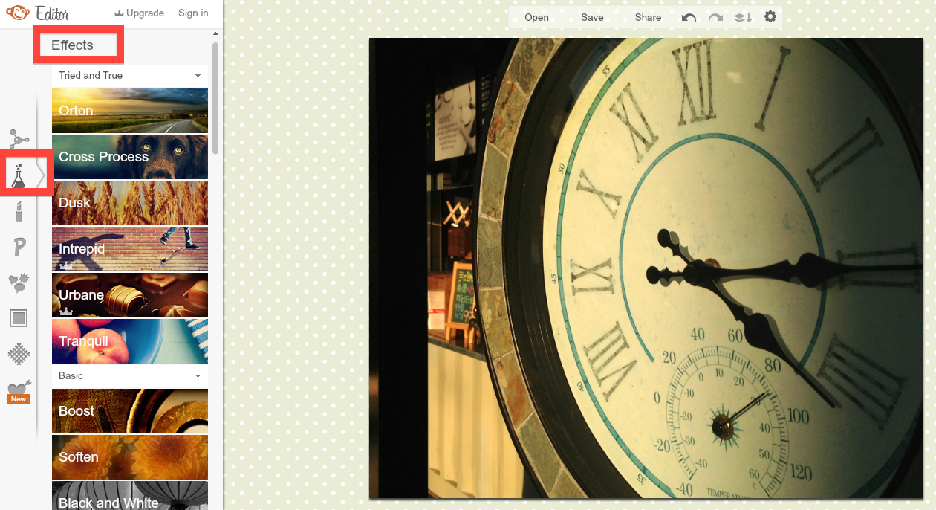This screenshot has width=936, height=510.
Task: Undo the last edit
Action: click(x=689, y=17)
